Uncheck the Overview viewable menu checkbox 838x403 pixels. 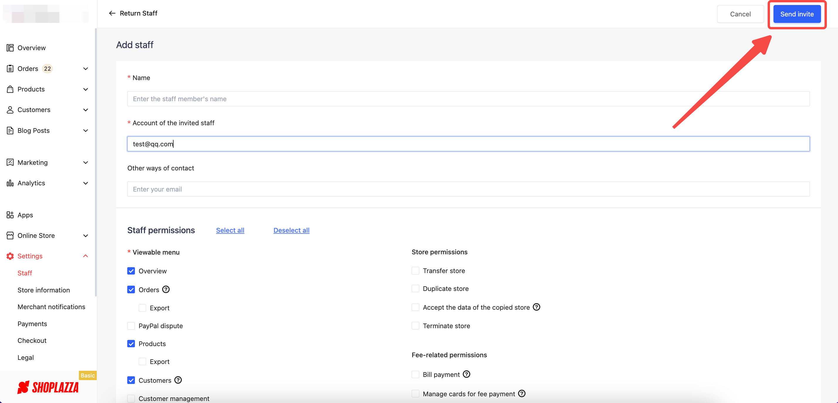click(x=131, y=271)
